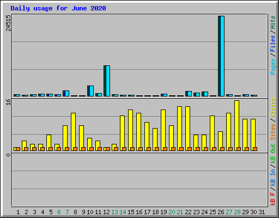Click the 'kB In' legend label
Screen dimensions: 279x218
(272, 177)
